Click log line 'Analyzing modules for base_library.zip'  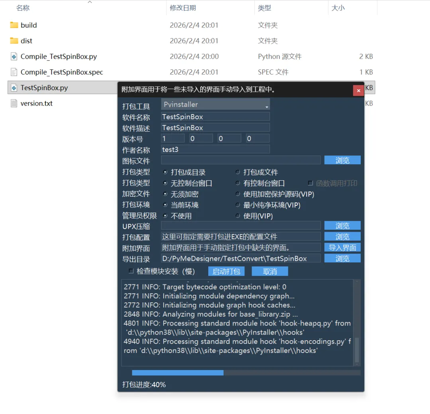211,314
